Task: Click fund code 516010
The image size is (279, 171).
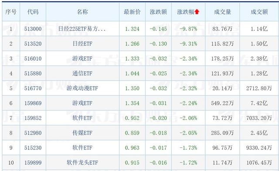Action: [x=33, y=58]
